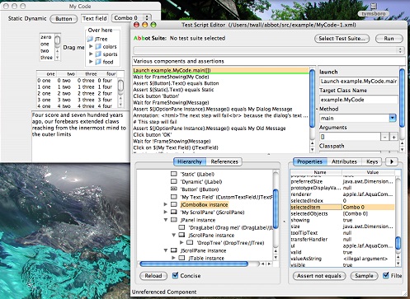The image size is (410, 299).
Task: Toggle the Filter checkbox
Action: (386, 275)
